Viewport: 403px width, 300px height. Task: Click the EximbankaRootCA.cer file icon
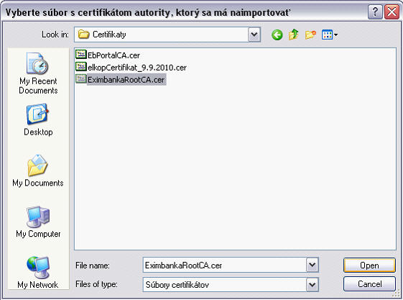tap(81, 79)
